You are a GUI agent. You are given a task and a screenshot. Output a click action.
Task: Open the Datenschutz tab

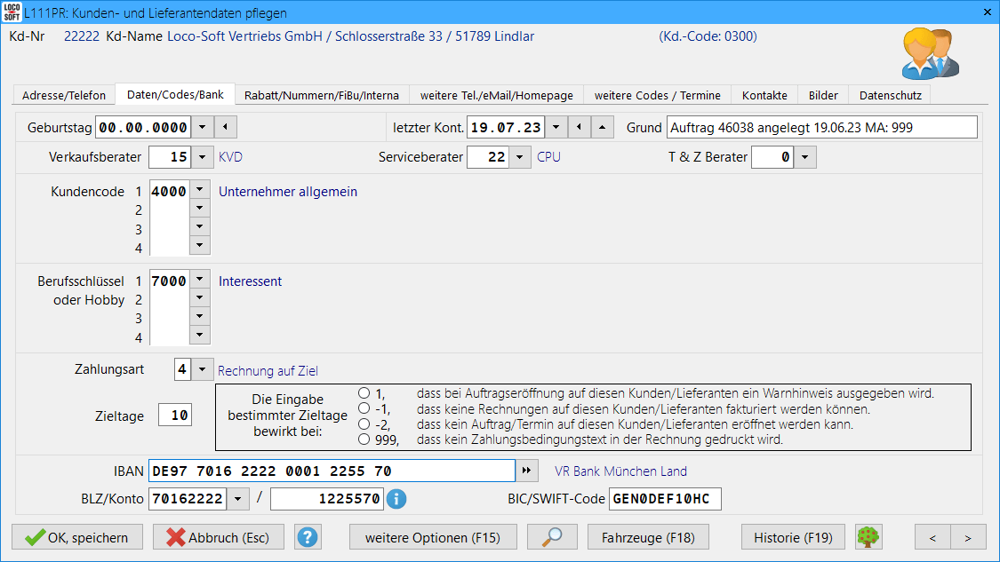[x=890, y=95]
